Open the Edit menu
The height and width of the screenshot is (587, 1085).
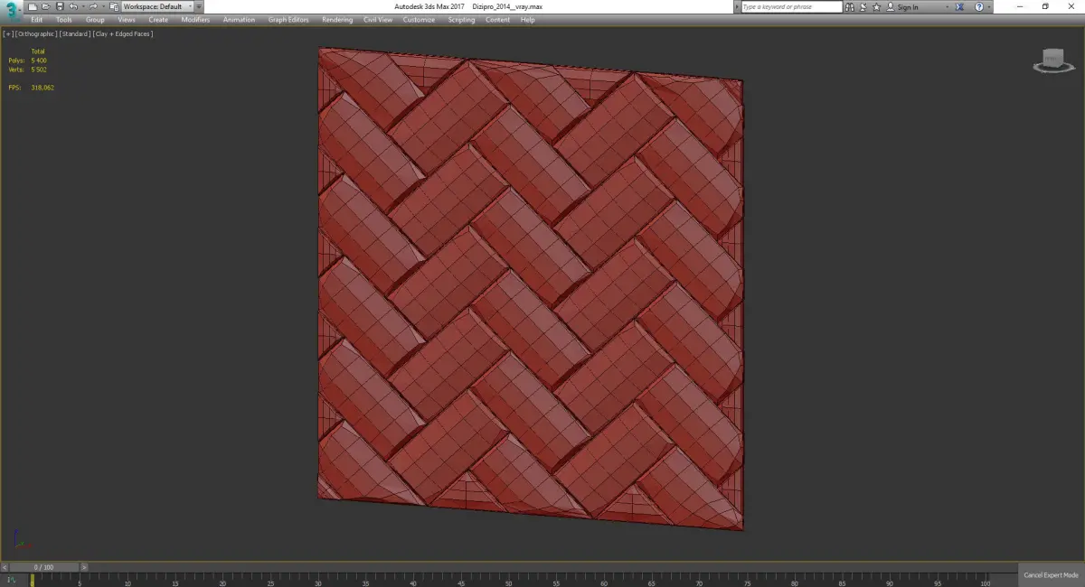[x=36, y=20]
